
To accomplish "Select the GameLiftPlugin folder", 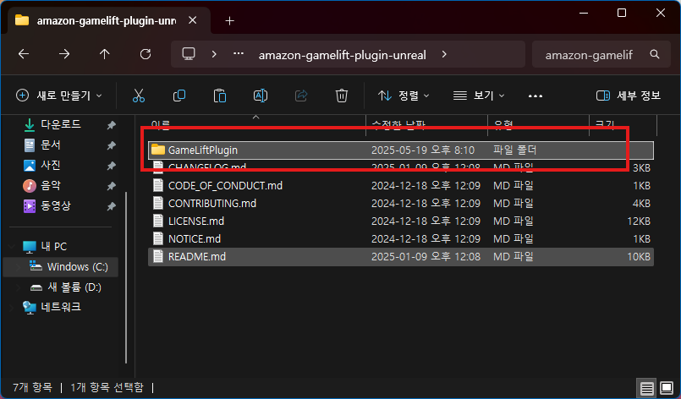I will [x=400, y=150].
